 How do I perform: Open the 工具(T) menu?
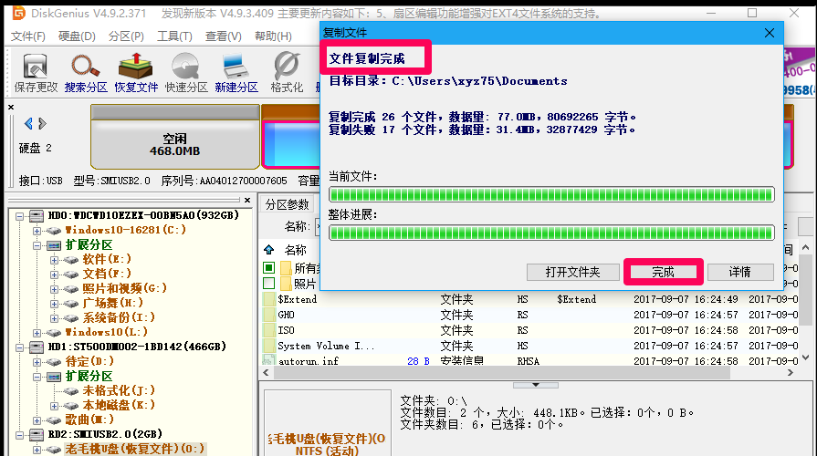(174, 36)
